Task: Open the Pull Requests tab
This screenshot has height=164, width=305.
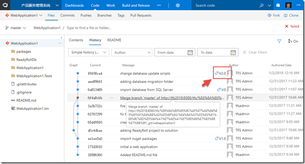Action: click(141, 15)
